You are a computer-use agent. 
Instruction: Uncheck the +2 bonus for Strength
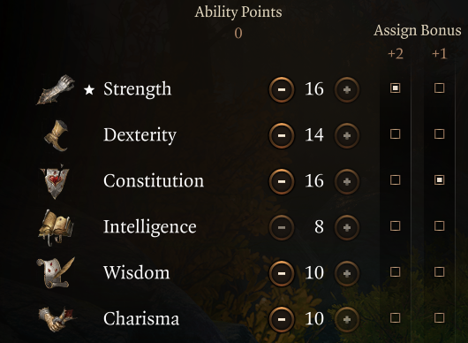tap(396, 88)
